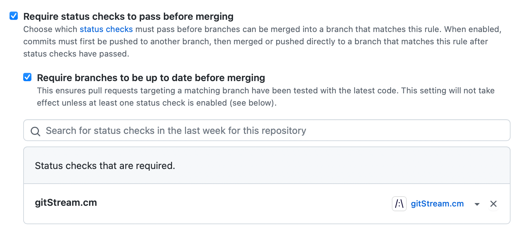
Task: Click the 'status checks have passed.' text line
Action: point(76,54)
